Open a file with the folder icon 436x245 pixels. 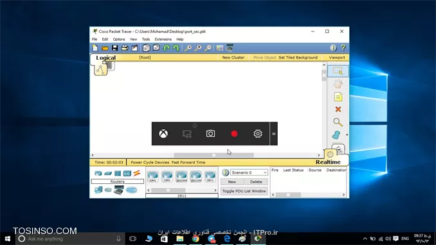tap(105, 48)
